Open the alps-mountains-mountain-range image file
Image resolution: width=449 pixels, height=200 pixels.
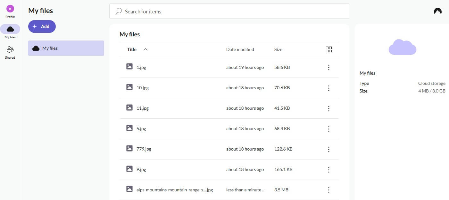tap(175, 190)
